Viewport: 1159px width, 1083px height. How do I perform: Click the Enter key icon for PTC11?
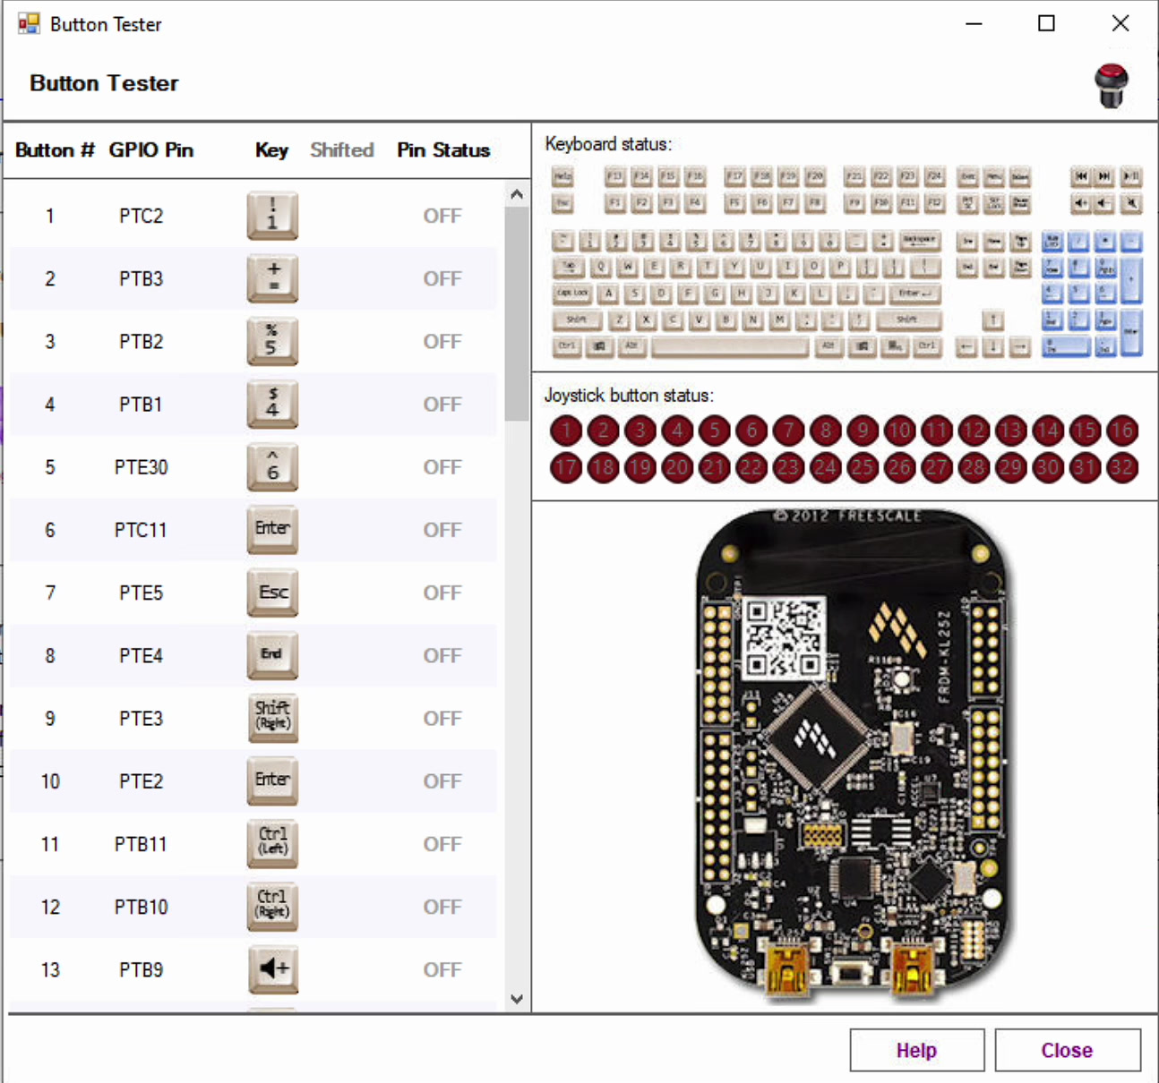coord(271,530)
